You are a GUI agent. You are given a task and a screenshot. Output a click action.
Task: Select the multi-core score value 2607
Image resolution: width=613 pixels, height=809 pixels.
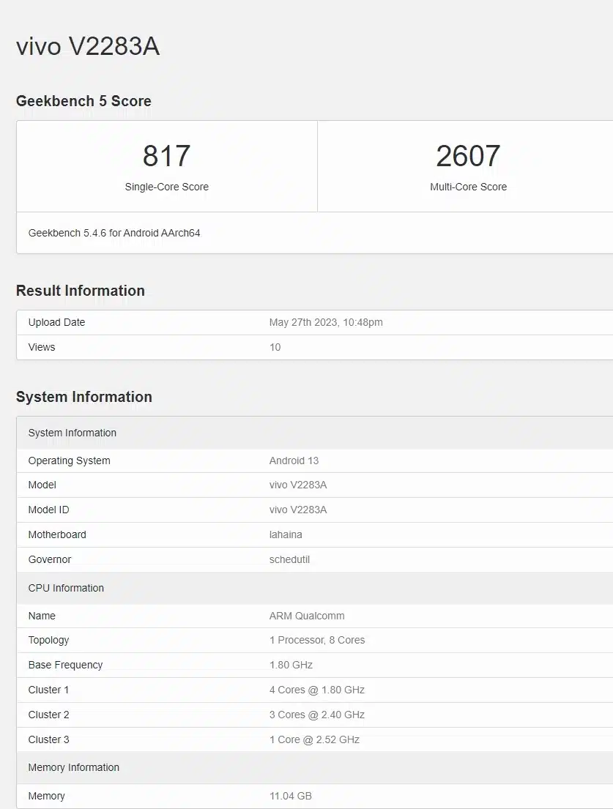pos(468,156)
